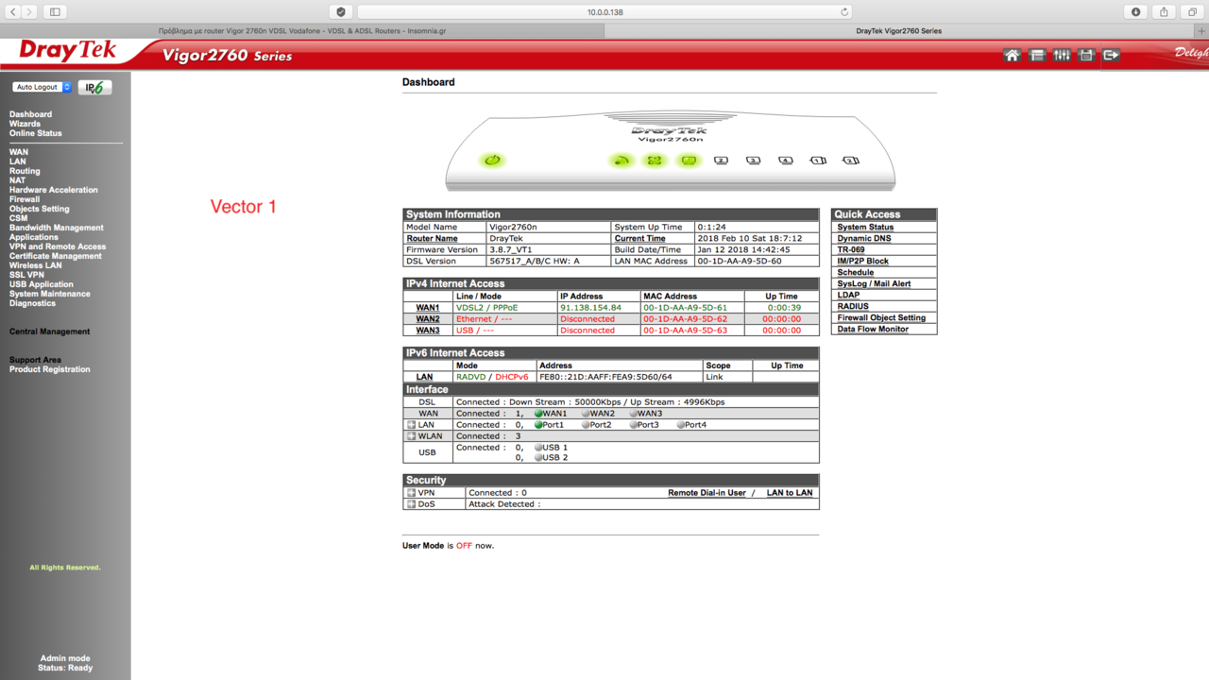The width and height of the screenshot is (1209, 680).
Task: Open the Auto Logout dropdown
Action: click(42, 87)
